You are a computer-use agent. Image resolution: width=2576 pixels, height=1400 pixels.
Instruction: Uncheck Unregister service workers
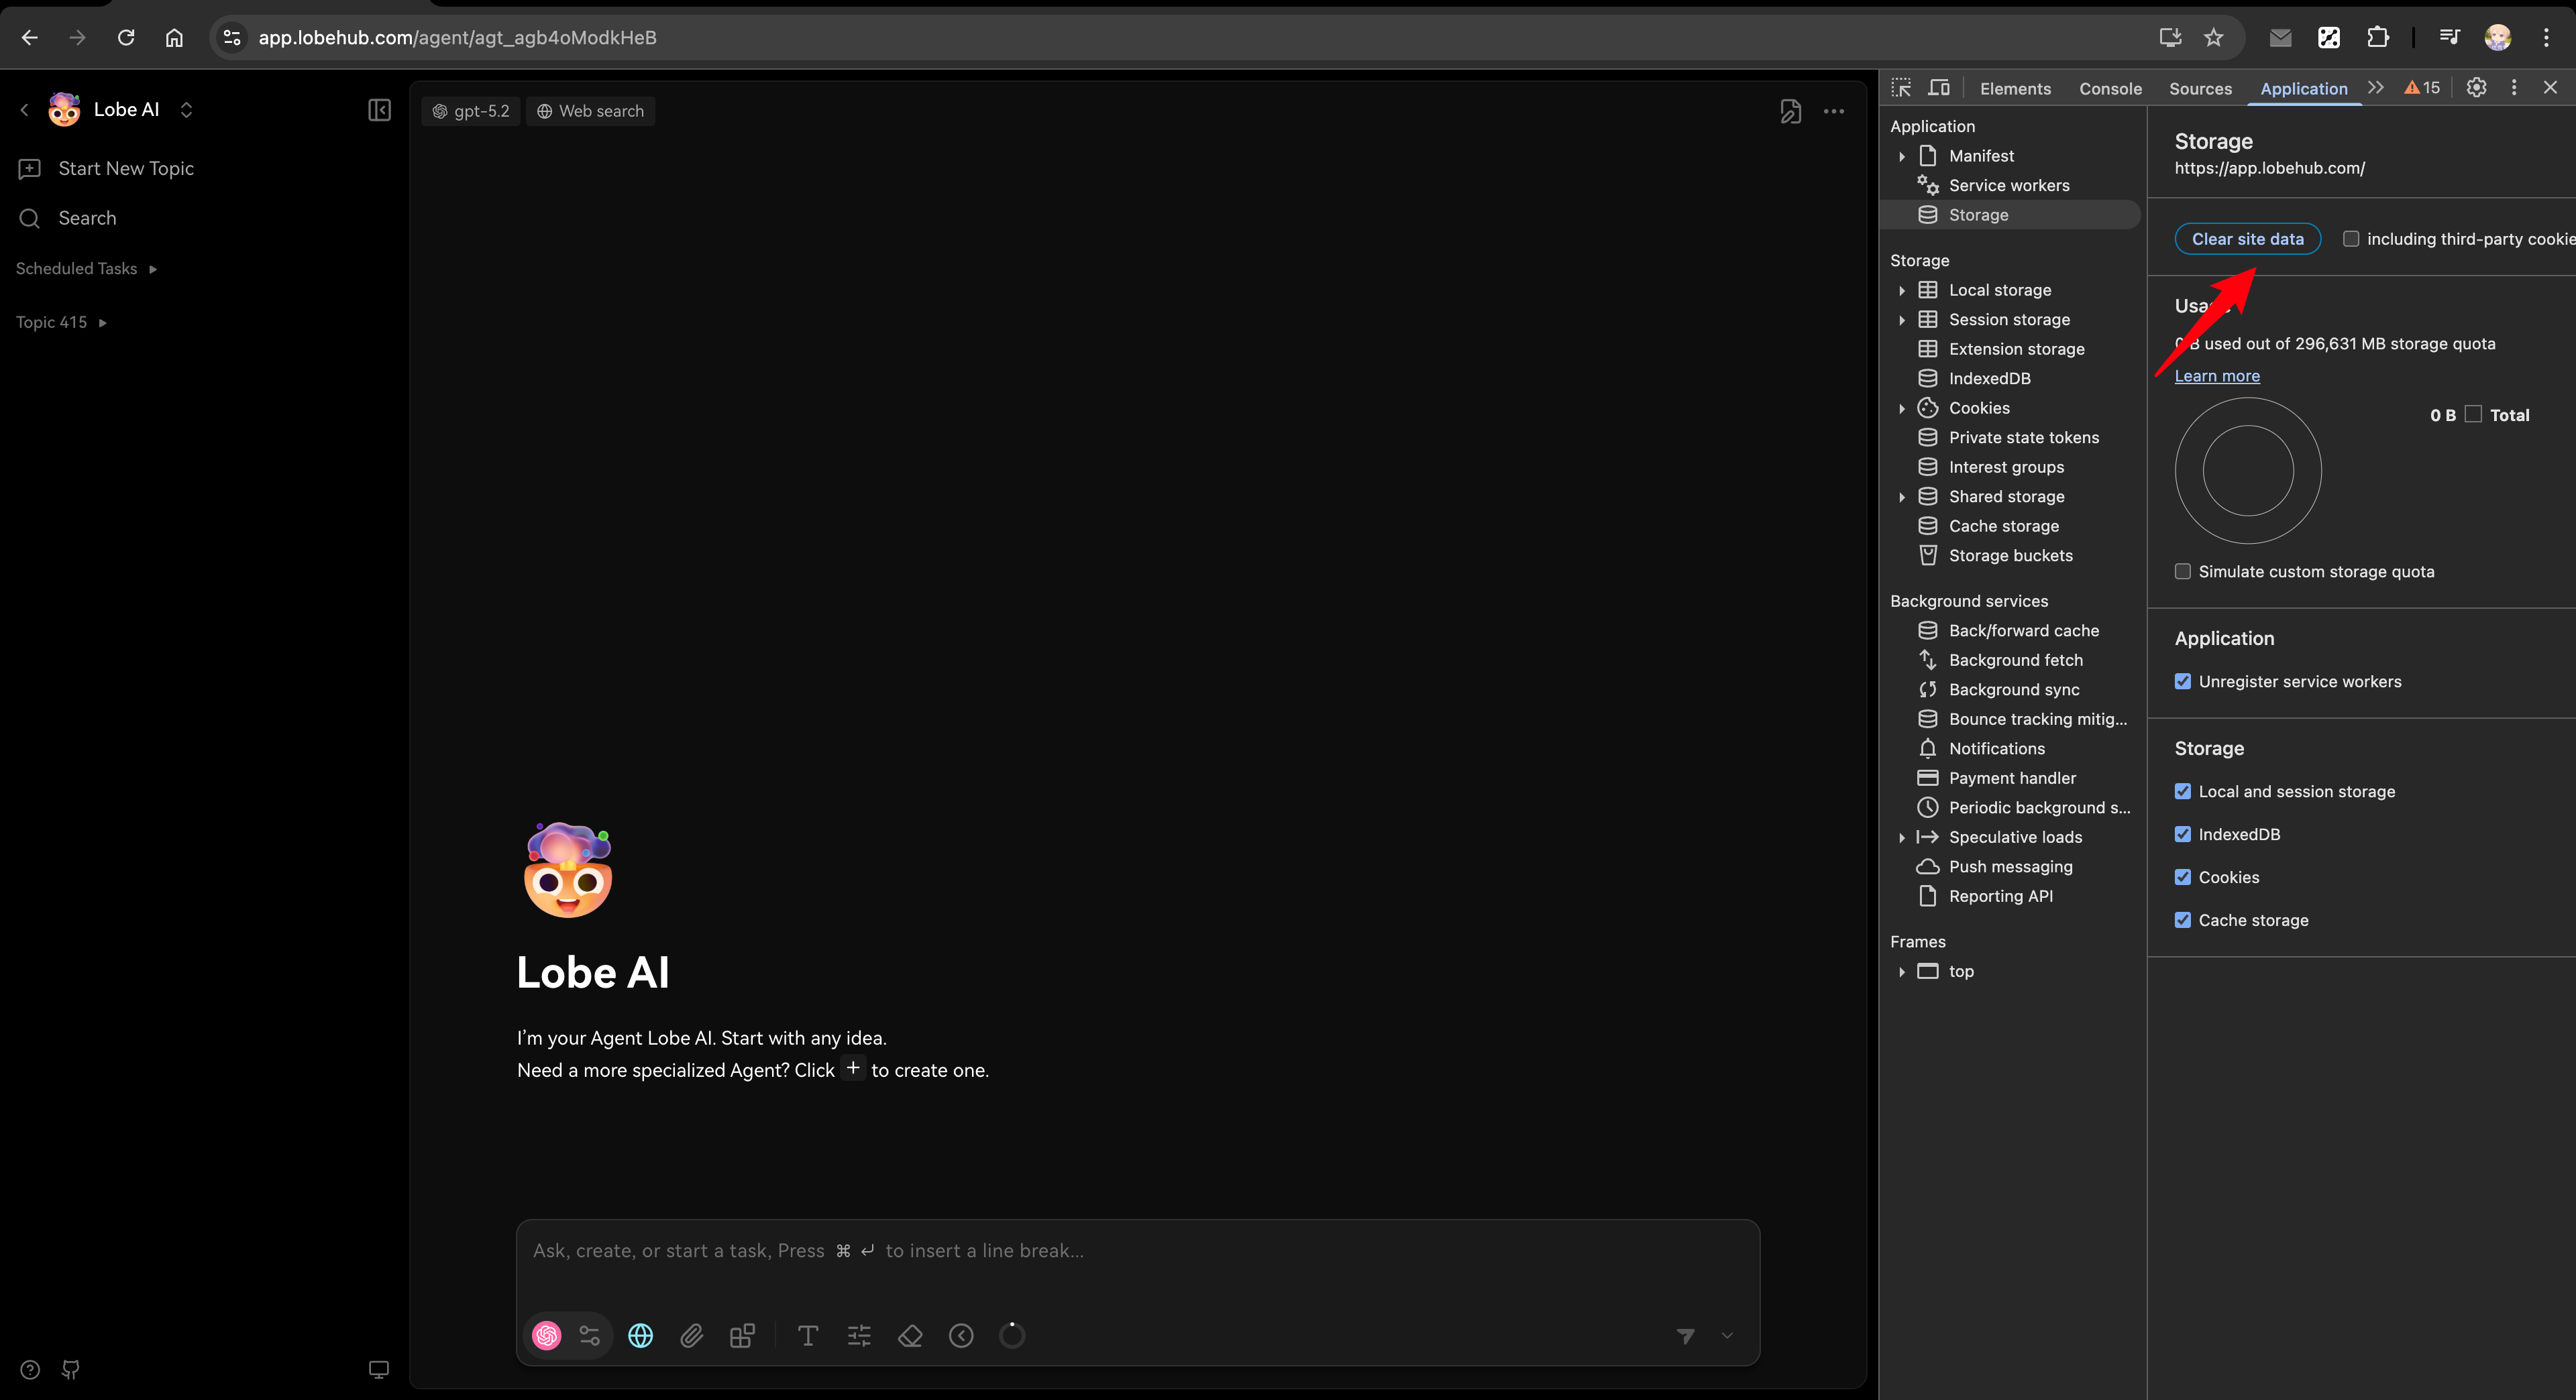(2183, 681)
